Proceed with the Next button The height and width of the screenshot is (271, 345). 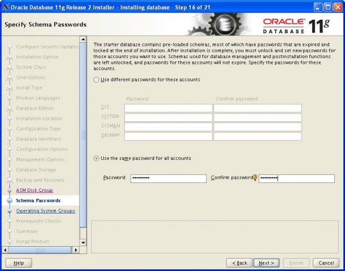point(266,263)
